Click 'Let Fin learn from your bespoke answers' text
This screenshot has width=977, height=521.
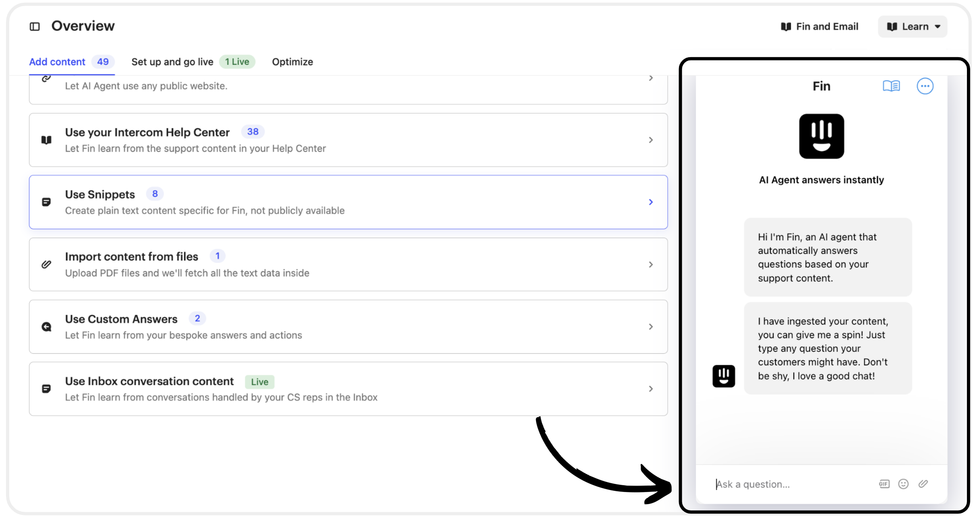coord(184,335)
